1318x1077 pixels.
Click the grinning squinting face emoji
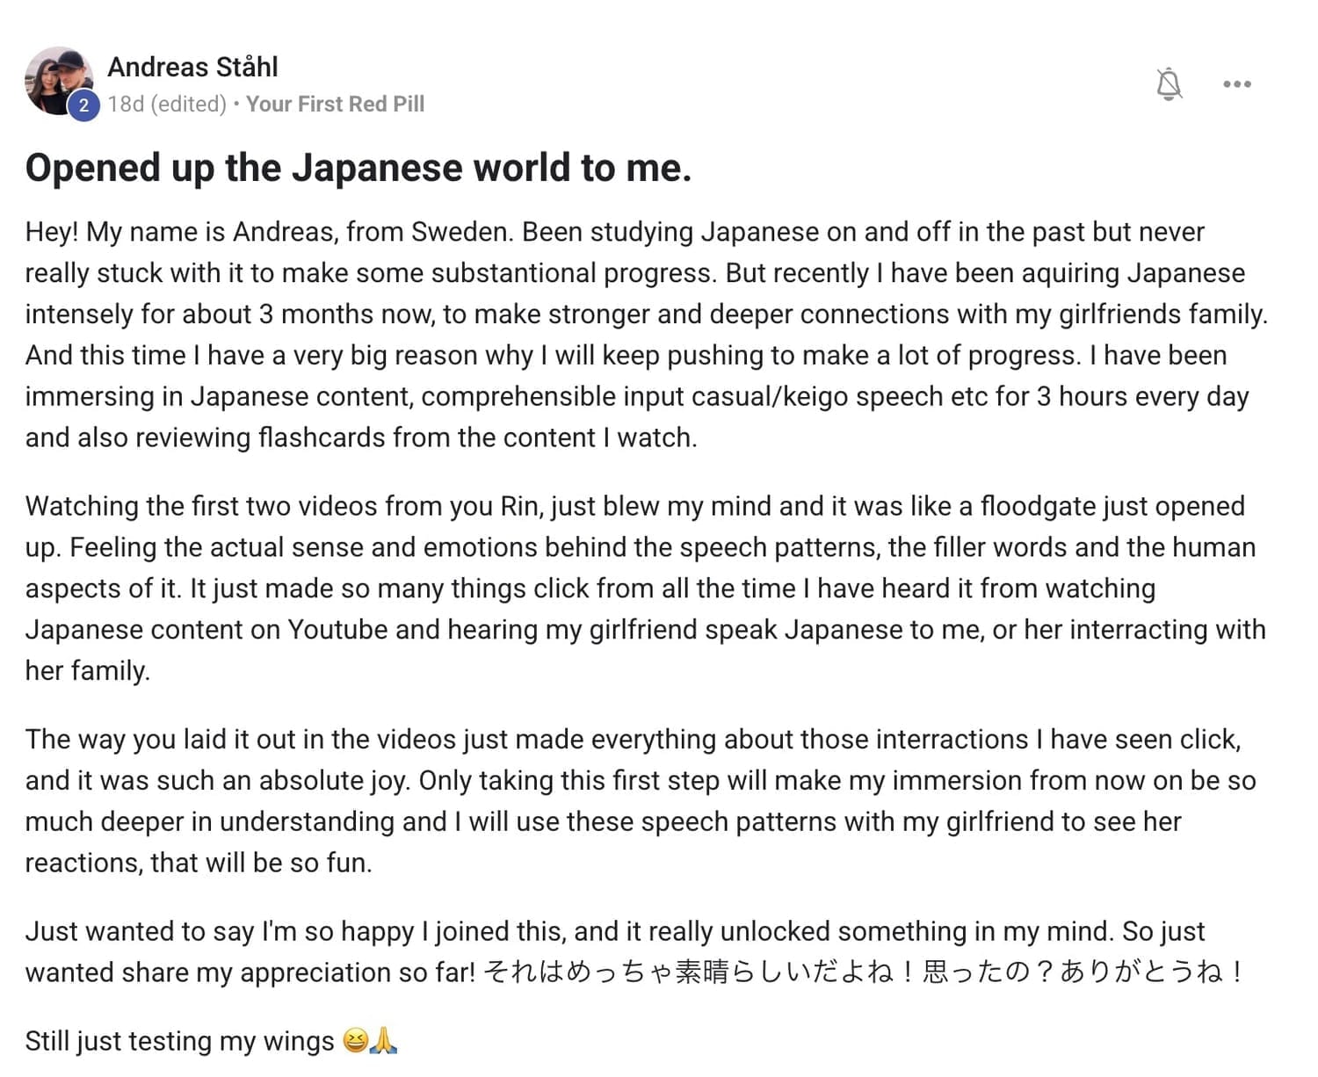[356, 1041]
